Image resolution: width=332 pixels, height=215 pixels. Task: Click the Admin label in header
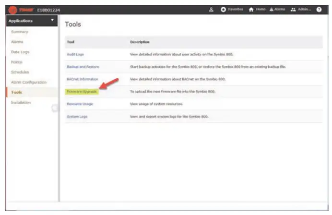click(x=304, y=9)
